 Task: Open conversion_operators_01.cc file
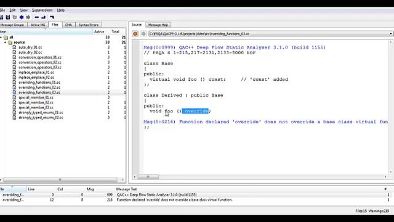pos(40,57)
